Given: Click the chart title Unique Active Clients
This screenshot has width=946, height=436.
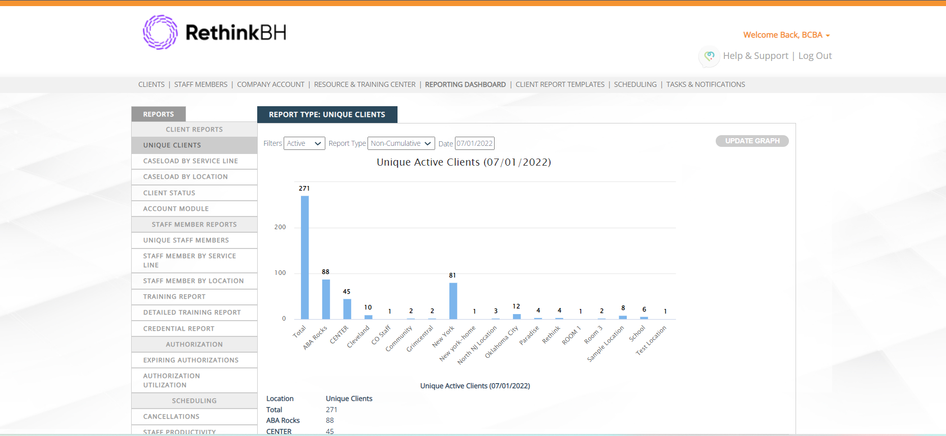Looking at the screenshot, I should coord(464,162).
